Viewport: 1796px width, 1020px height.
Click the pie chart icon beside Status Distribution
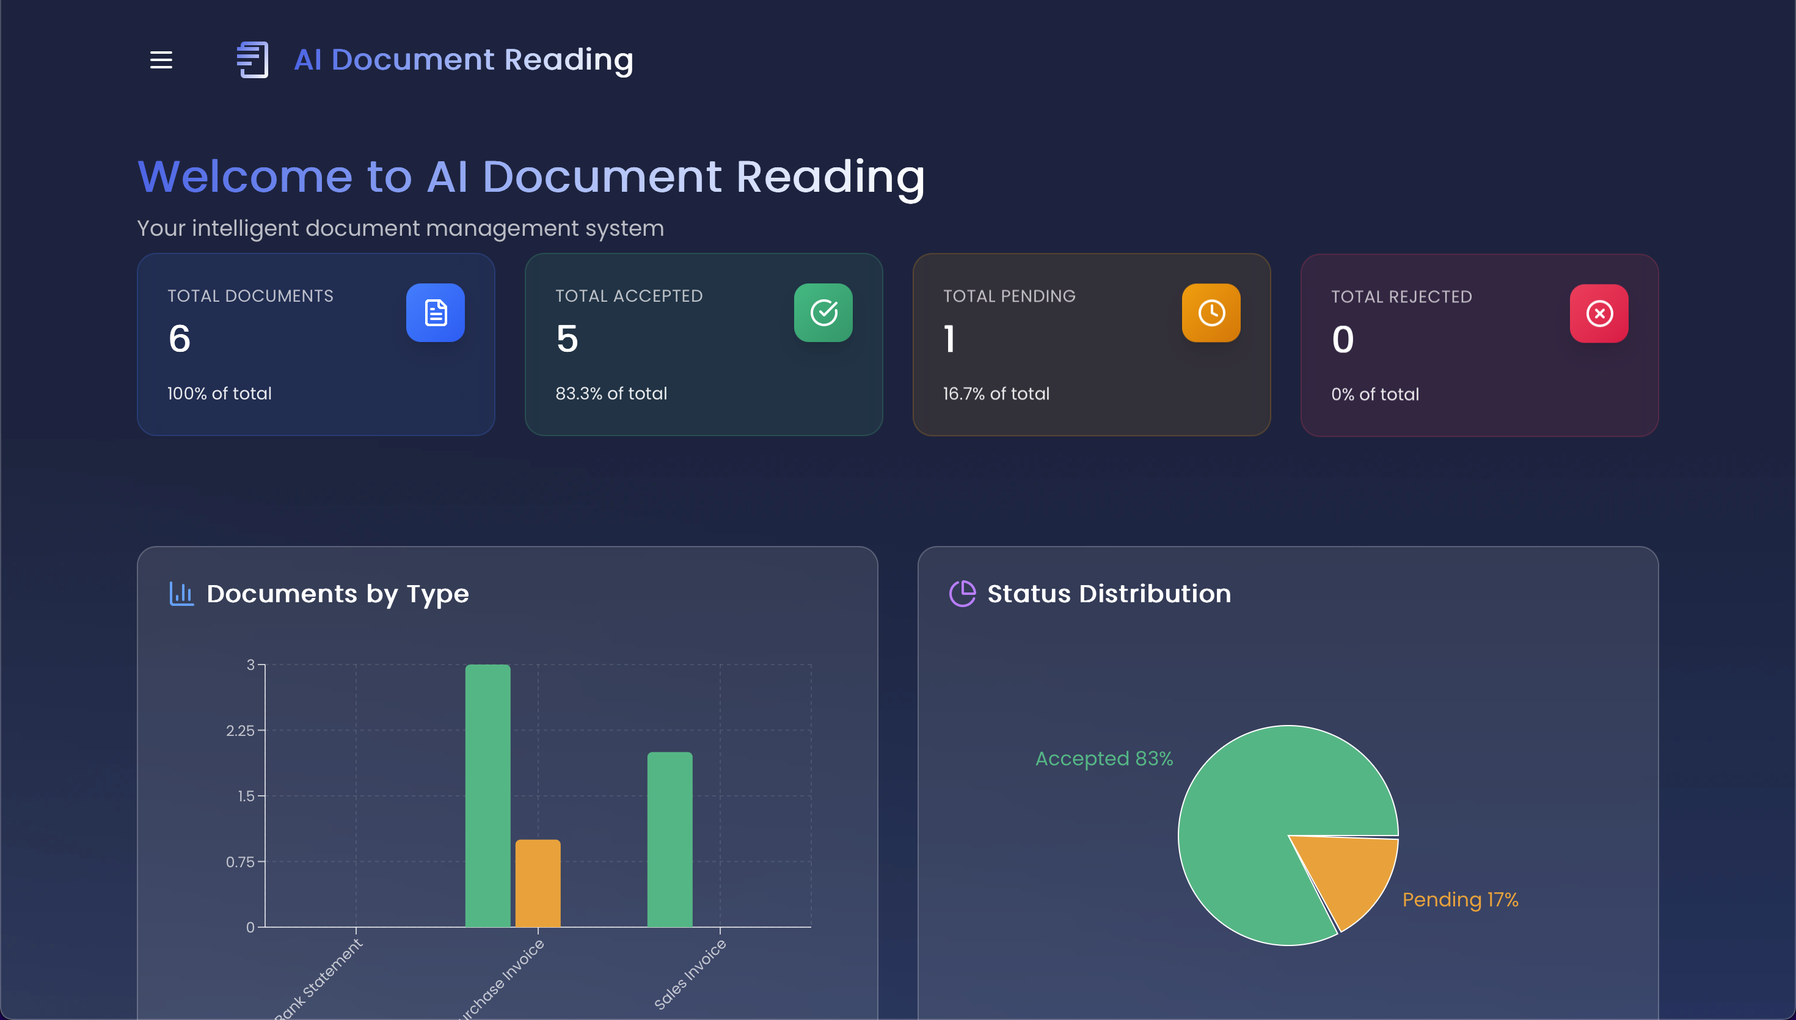tap(962, 594)
